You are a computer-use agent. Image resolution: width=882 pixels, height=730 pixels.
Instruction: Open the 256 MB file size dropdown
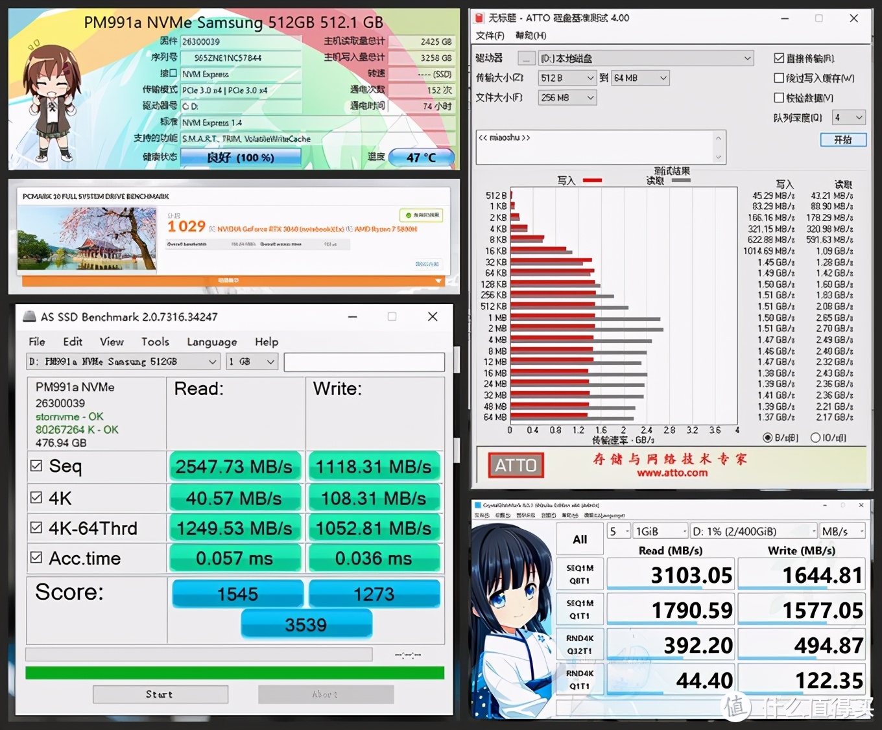point(567,98)
